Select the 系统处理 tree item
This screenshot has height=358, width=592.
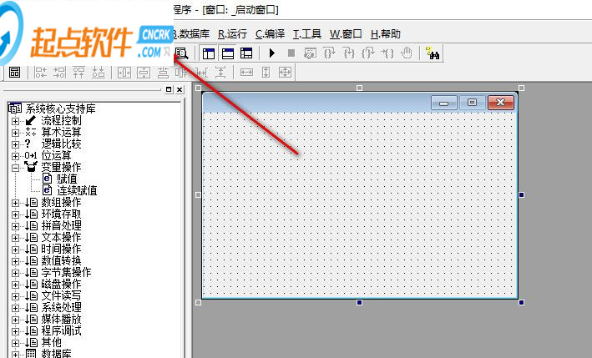[x=61, y=307]
